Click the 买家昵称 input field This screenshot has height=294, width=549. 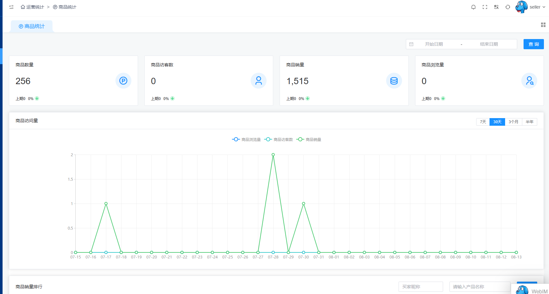420,287
